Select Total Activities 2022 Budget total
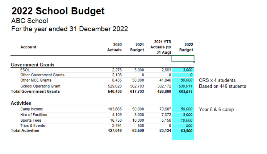 183,131
